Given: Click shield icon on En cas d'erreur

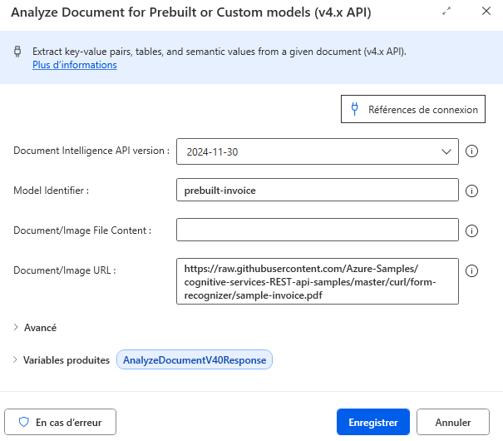Looking at the screenshot, I should (x=24, y=422).
